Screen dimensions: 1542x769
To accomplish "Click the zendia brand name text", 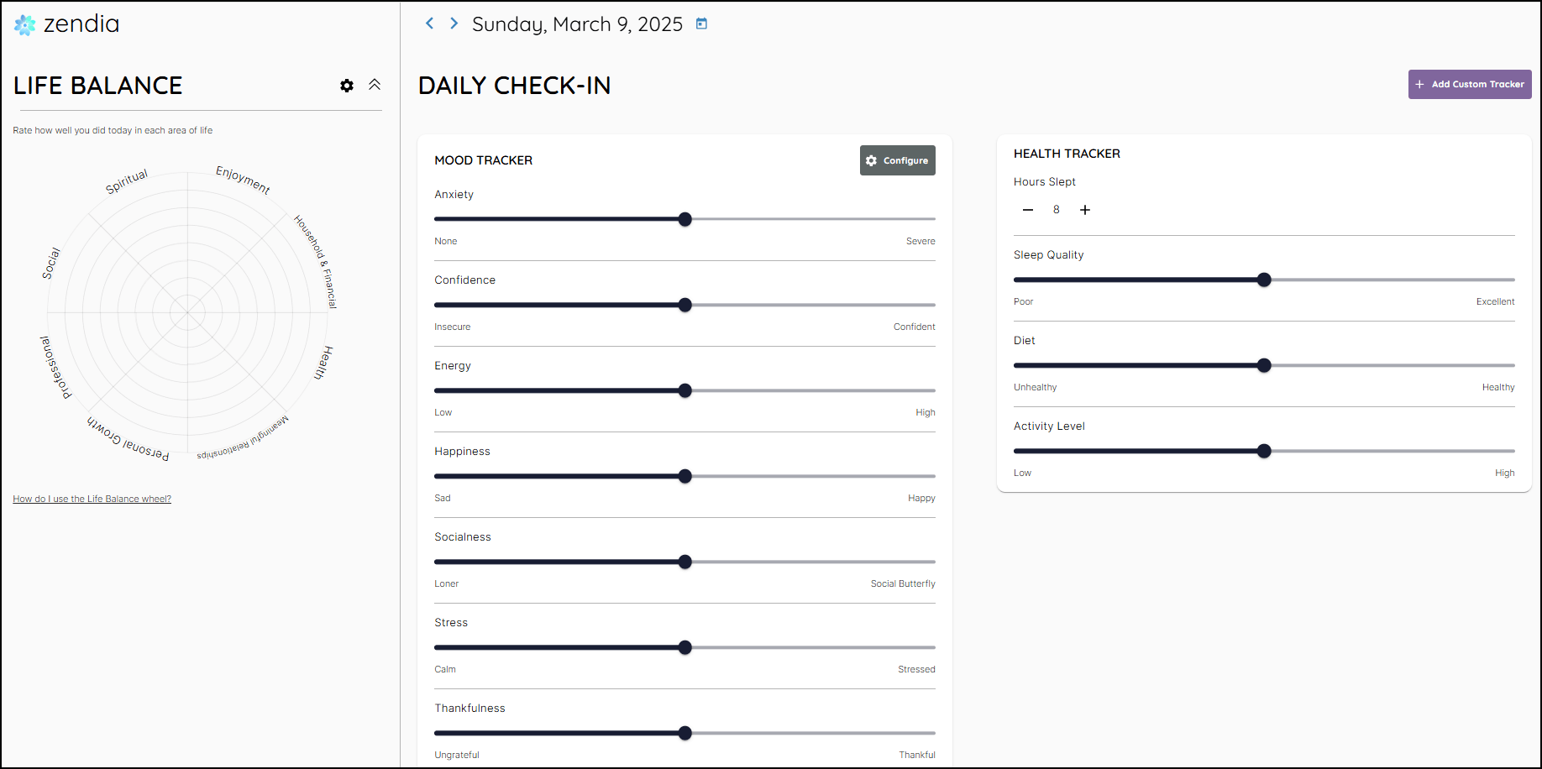I will [x=81, y=24].
